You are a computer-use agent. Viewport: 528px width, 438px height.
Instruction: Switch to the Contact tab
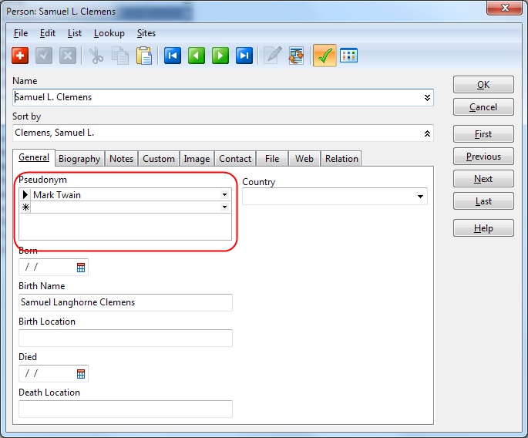point(235,159)
